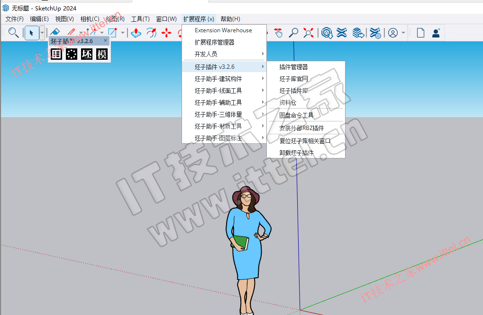The height and width of the screenshot is (315, 483).
Task: Open 扩展程序管理器 menu entry
Action: [224, 42]
